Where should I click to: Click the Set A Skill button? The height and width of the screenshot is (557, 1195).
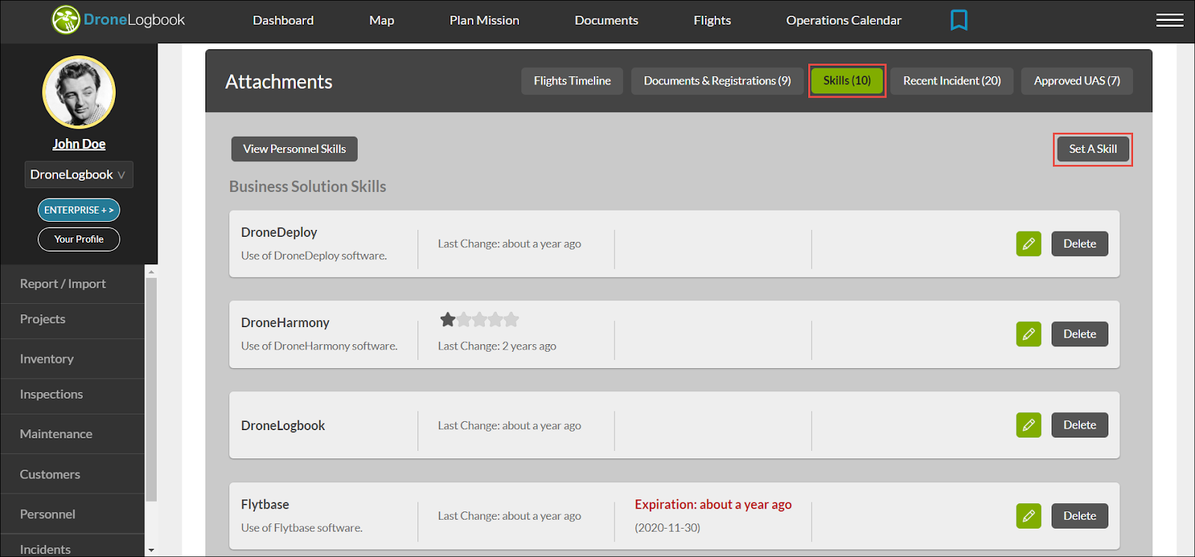(1093, 149)
